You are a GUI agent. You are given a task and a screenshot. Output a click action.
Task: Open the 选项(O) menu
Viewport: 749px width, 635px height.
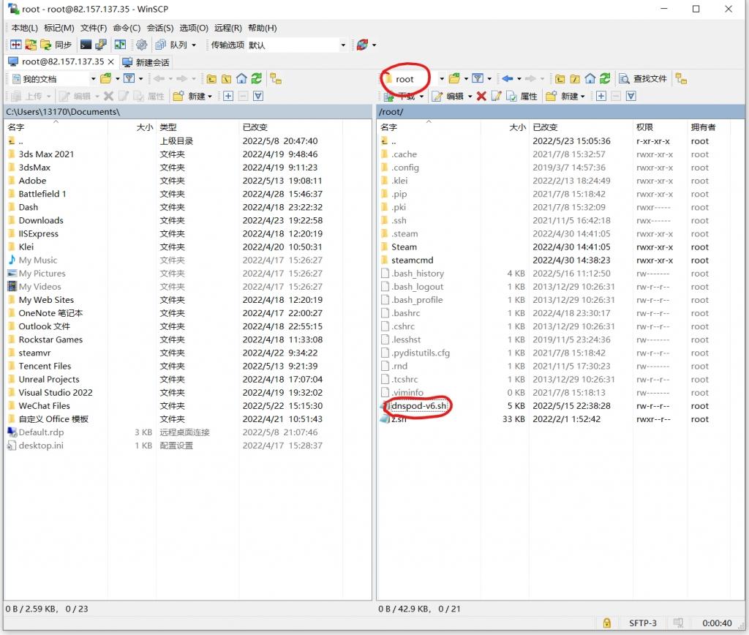click(194, 28)
